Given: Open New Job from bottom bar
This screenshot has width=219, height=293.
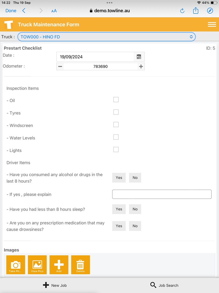Looking at the screenshot, I should (55, 285).
